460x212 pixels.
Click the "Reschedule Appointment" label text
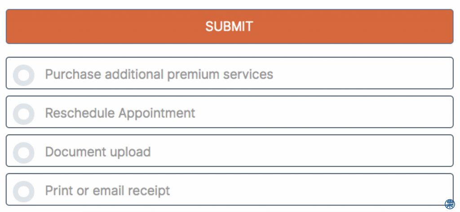click(x=120, y=113)
